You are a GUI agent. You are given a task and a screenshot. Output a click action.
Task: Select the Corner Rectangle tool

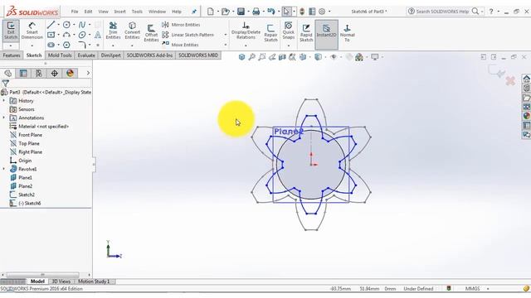tap(51, 35)
